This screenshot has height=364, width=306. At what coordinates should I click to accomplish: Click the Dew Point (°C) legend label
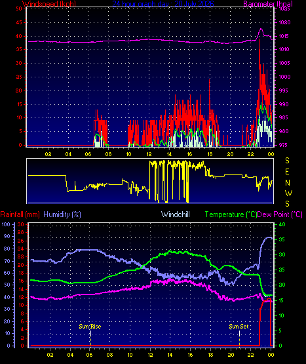[x=280, y=214]
